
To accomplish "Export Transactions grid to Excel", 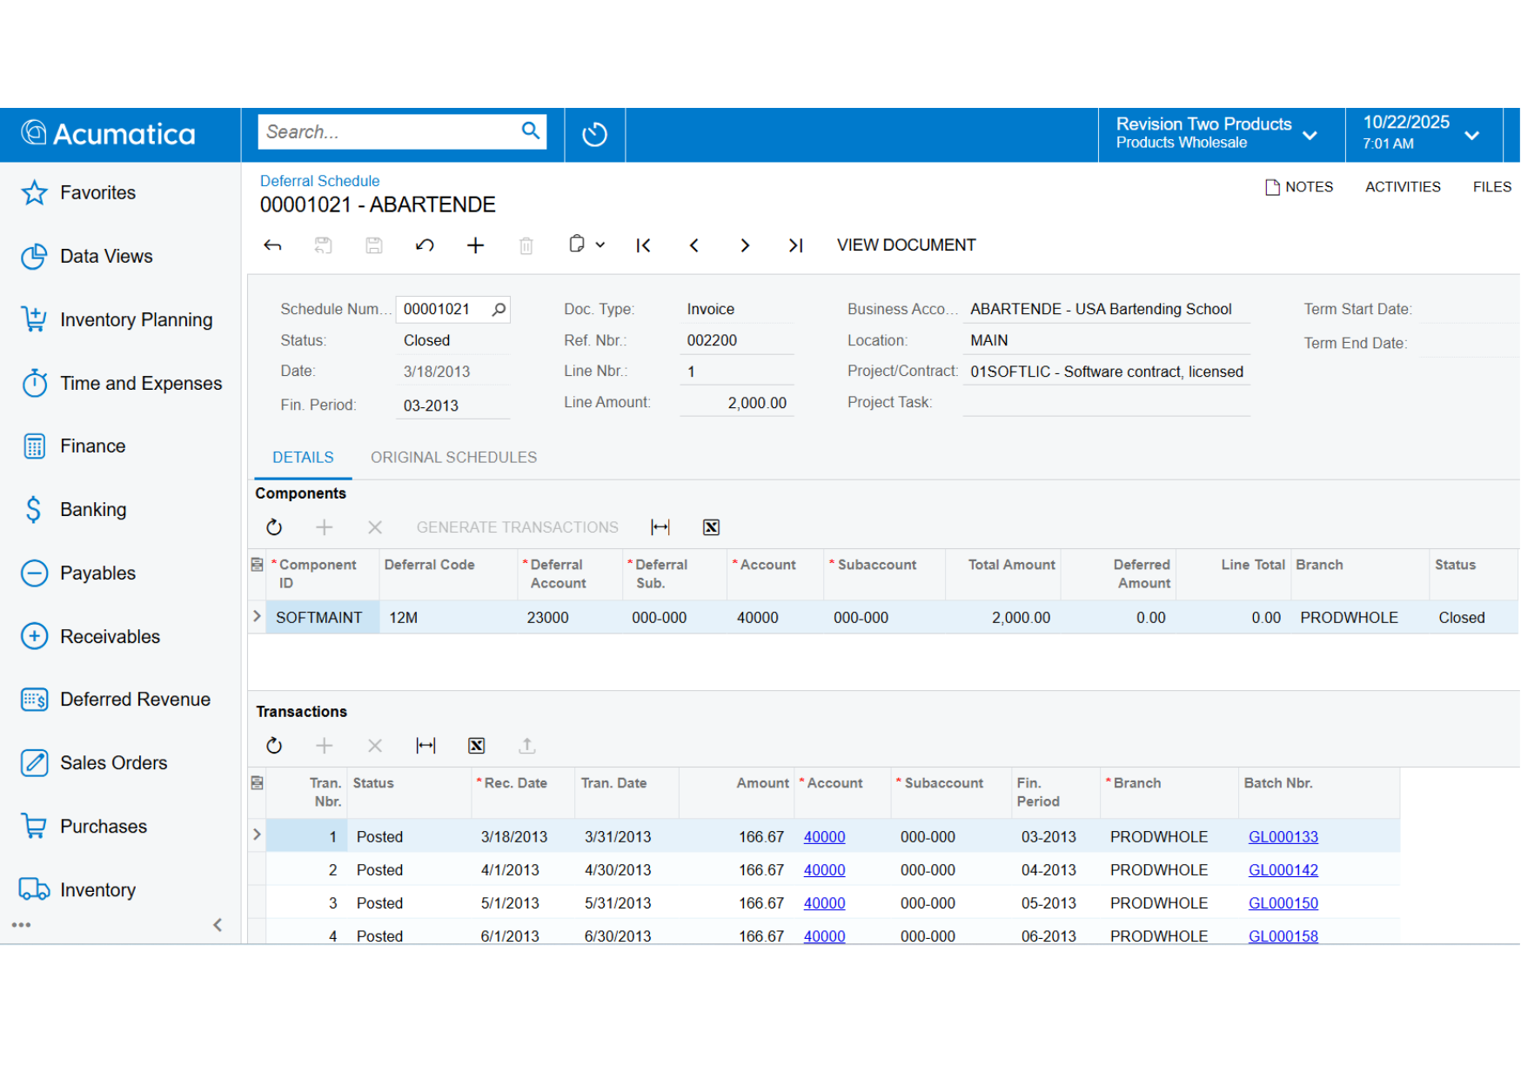I will tap(476, 746).
